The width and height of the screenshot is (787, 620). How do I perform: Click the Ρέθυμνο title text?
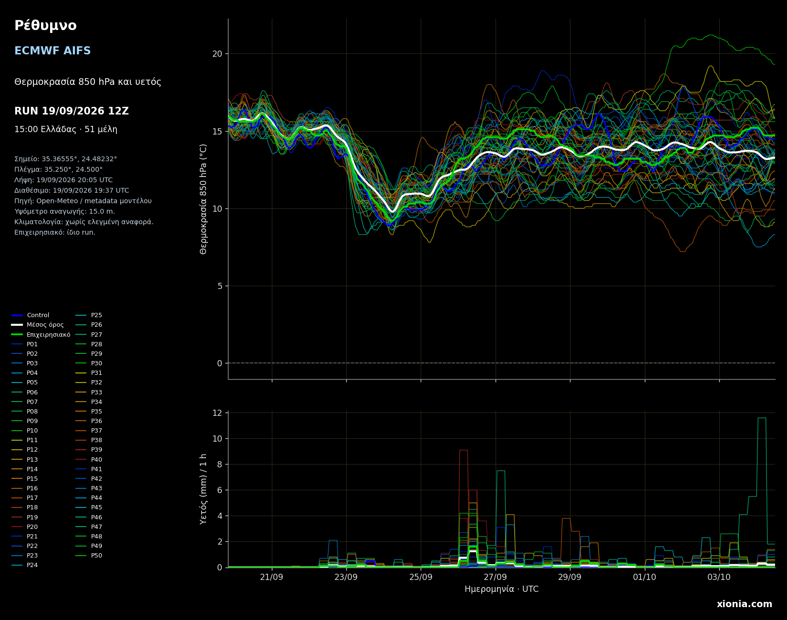pyautogui.click(x=45, y=26)
